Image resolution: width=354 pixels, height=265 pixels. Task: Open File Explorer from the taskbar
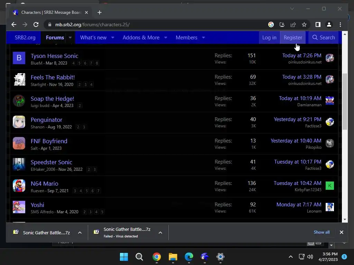[173, 257]
